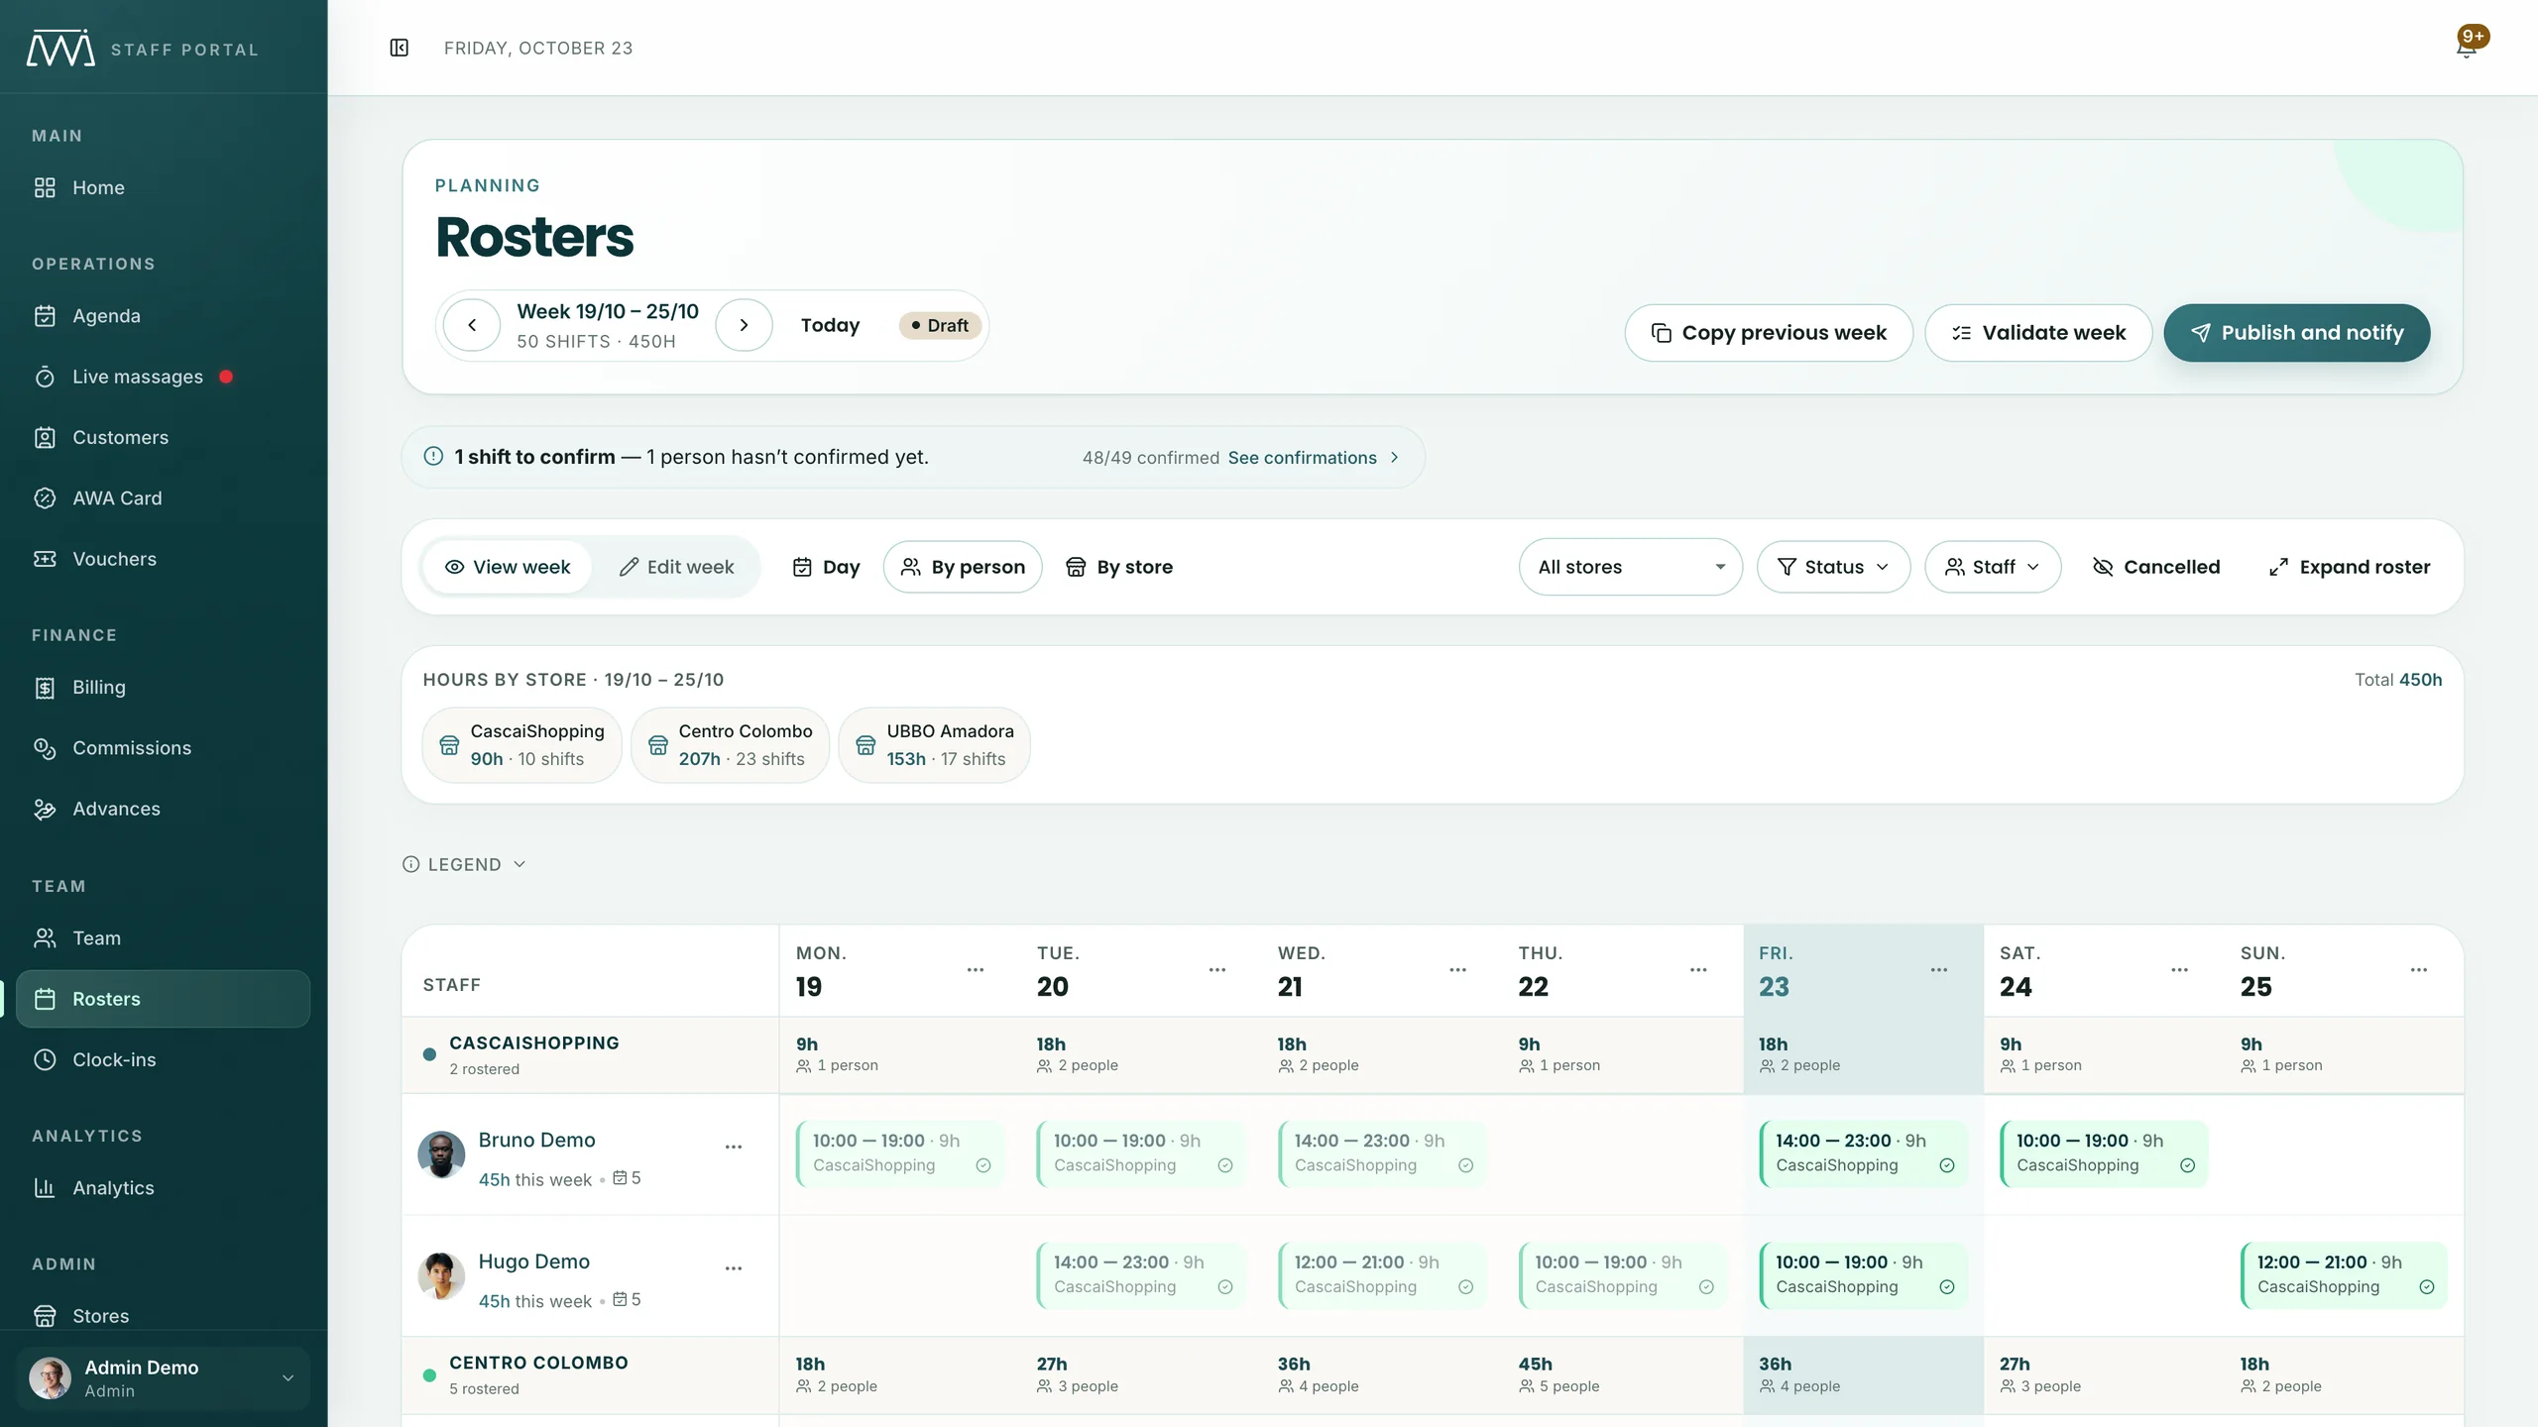Viewport: 2538px width, 1427px height.
Task: Collapse the sidebar panel icon
Action: click(x=399, y=48)
